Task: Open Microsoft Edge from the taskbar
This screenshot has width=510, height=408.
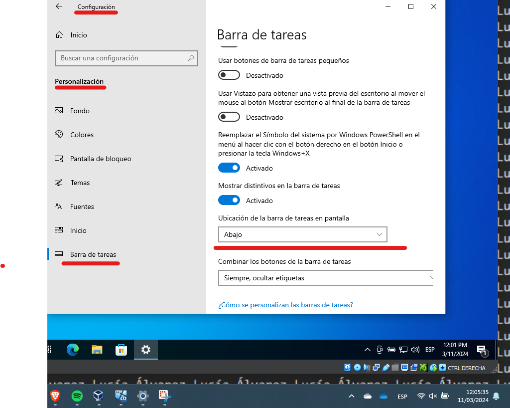Action: pyautogui.click(x=72, y=350)
